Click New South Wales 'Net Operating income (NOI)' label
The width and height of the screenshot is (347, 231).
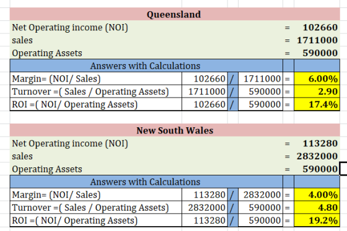pyautogui.click(x=70, y=144)
